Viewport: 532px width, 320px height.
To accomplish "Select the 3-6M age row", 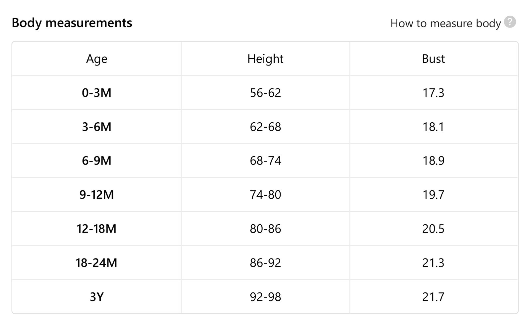I will coord(265,127).
